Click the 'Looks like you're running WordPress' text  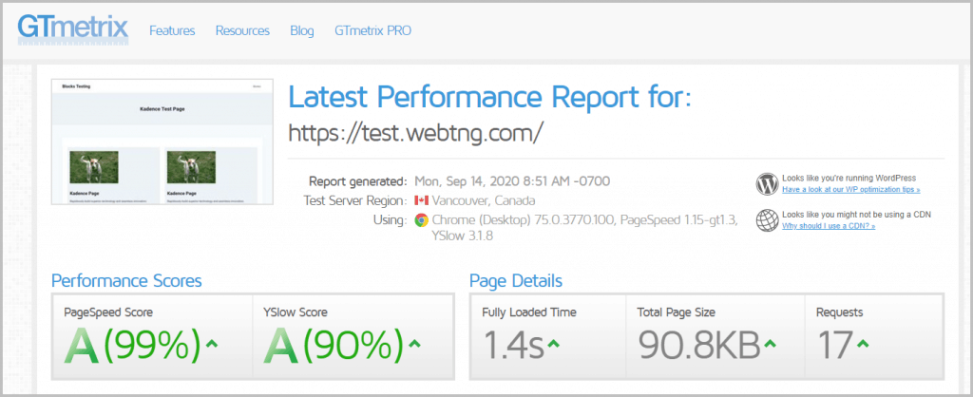point(849,178)
